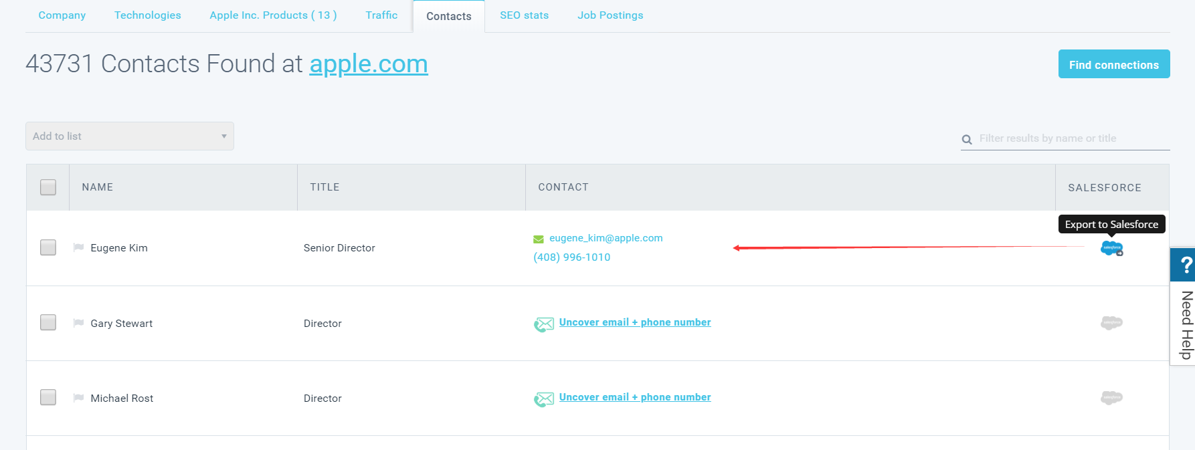Click flag icon next to Gary Stewart
This screenshot has width=1195, height=450.
(78, 323)
